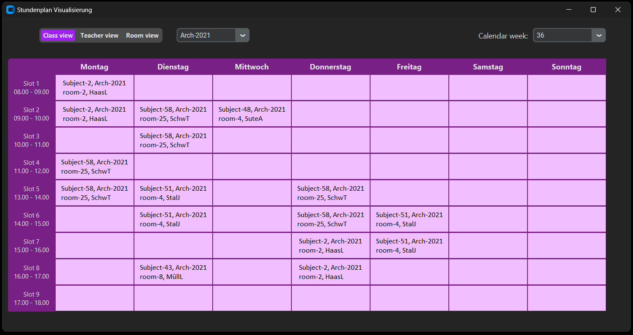Click the Slot 9 row label
Screen dimensions: 633x335
[31, 298]
